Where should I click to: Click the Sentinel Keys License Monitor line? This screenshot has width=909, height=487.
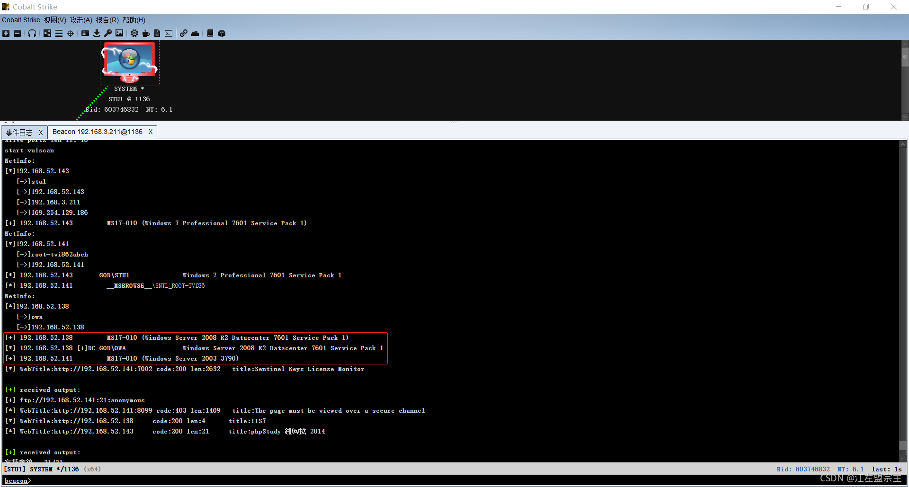point(185,369)
